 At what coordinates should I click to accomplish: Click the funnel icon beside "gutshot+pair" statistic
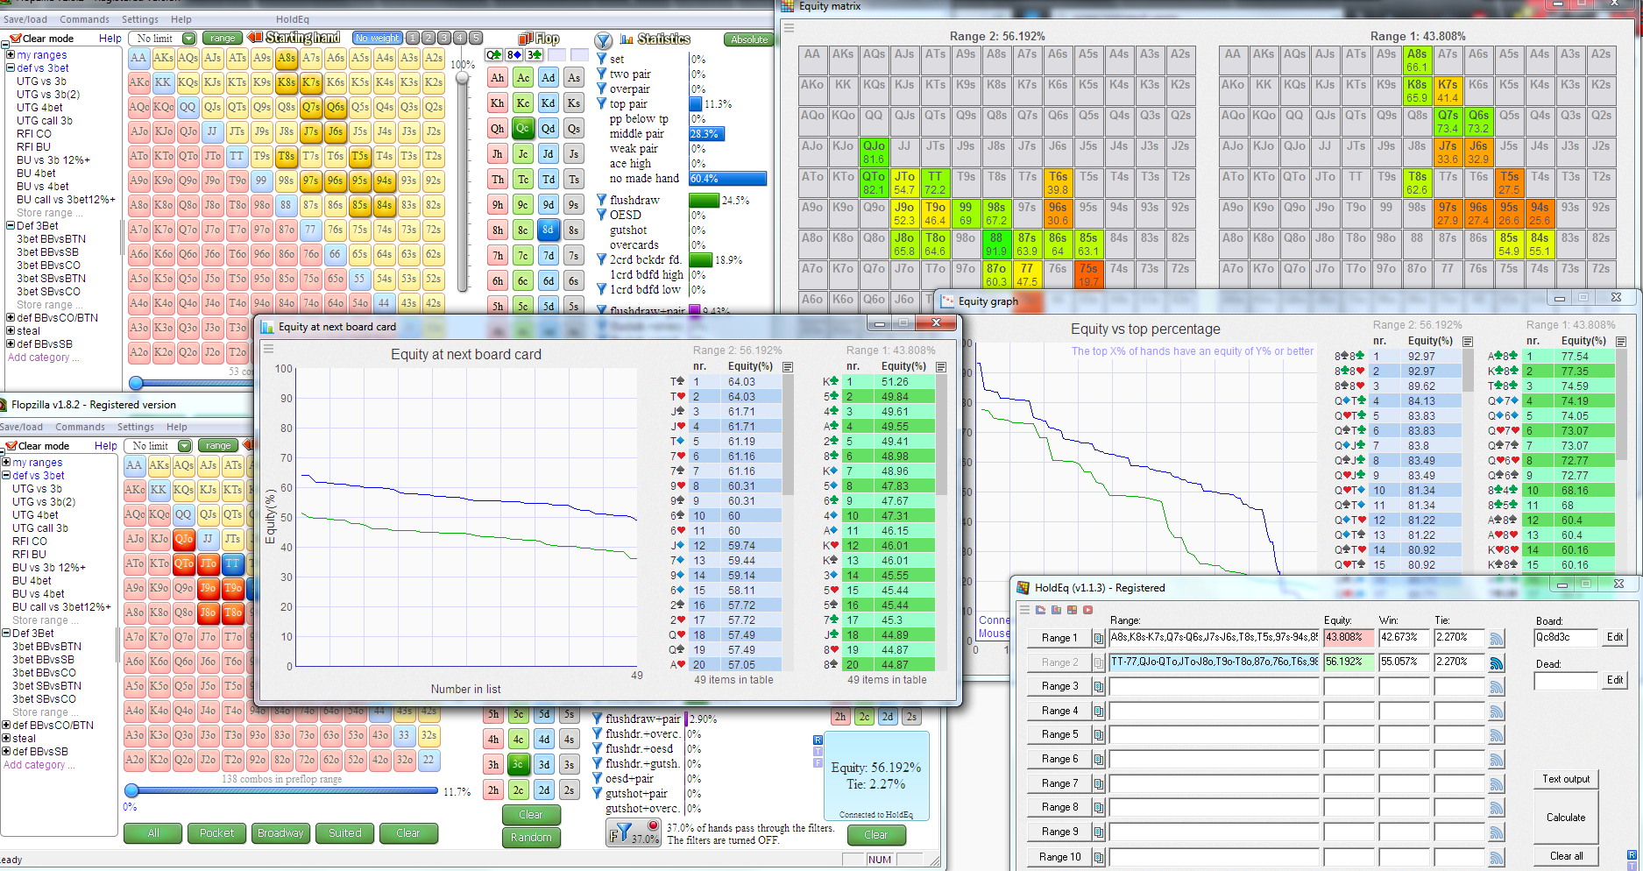click(598, 793)
